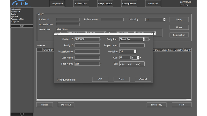
Task: Focus the Query Accession No. field
Action: point(68,24)
